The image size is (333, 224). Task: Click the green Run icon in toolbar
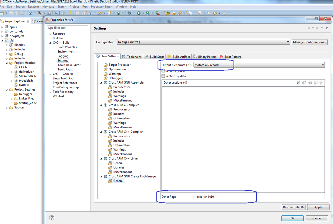click(x=139, y=13)
